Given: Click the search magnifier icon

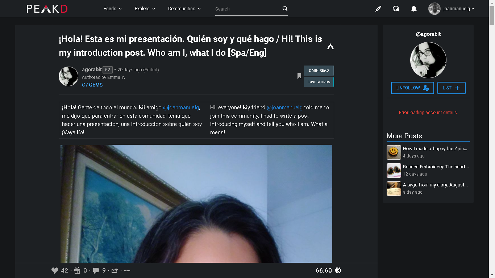Looking at the screenshot, I should pos(285,9).
